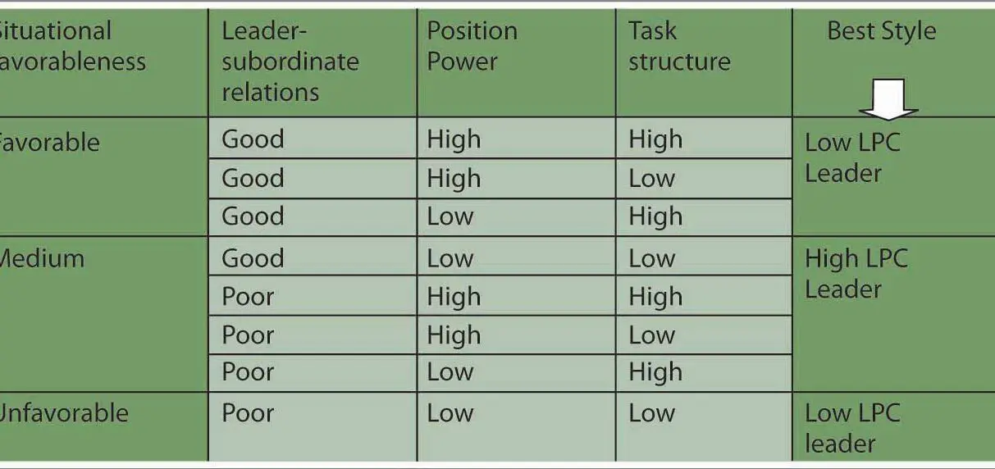Select the High LPC Leader cell
Image resolution: width=995 pixels, height=469 pixels.
click(856, 274)
